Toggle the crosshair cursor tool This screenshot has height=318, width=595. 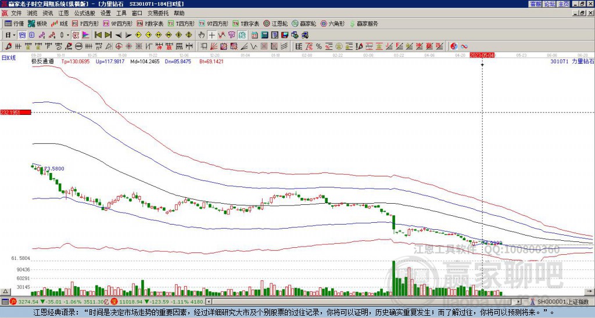[212, 35]
